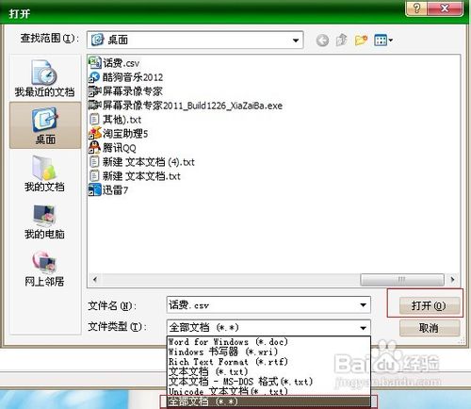Viewport: 471px width, 409px height.
Task: Select 新建 文本文档 (4).txt icon
Action: pos(94,162)
